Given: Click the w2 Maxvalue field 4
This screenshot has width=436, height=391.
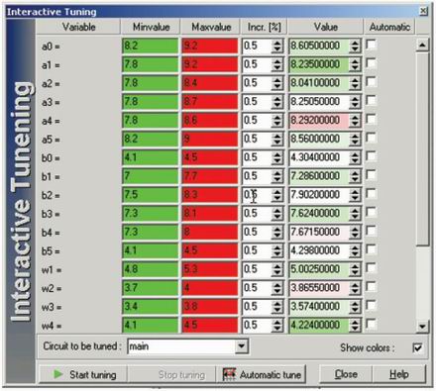Looking at the screenshot, I should 210,288.
